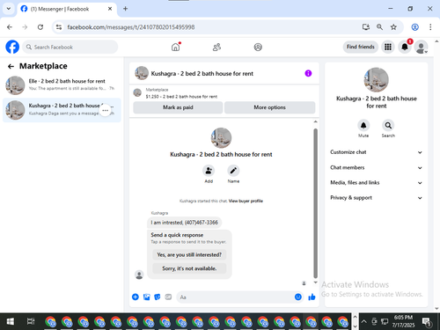440x330 pixels.
Task: Click the listing thumbnail in right panel
Action: coord(376,80)
